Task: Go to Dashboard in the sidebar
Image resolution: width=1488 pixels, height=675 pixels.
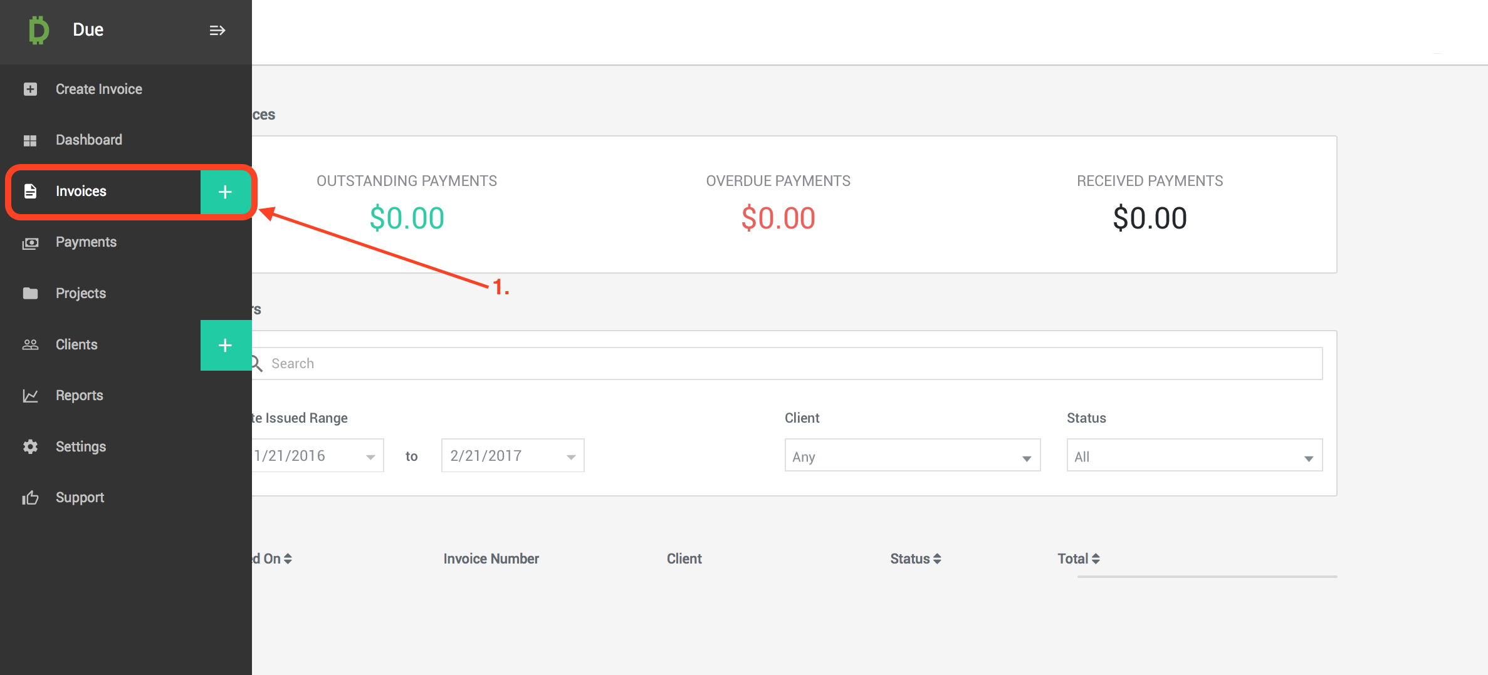Action: click(x=88, y=140)
